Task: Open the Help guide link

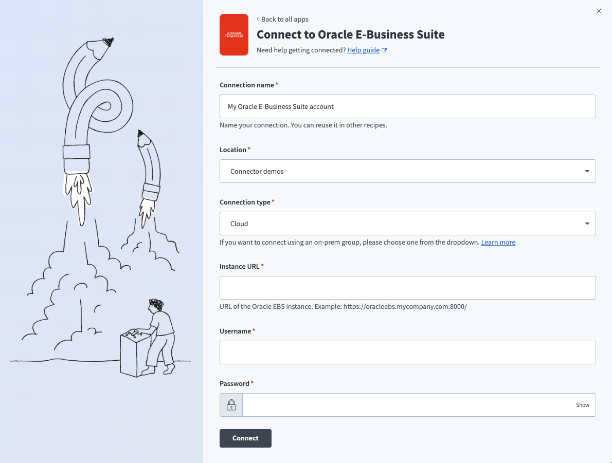Action: [x=363, y=50]
